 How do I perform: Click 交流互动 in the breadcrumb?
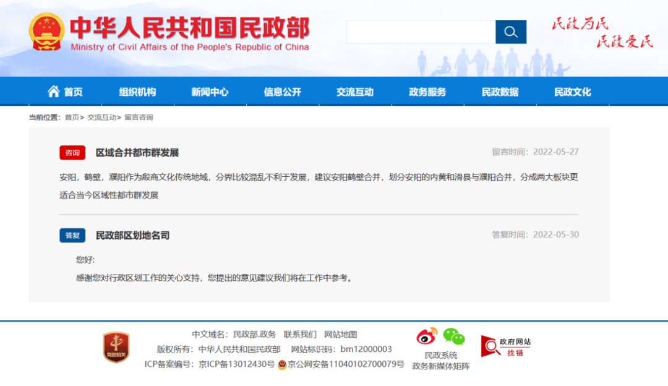(x=102, y=117)
